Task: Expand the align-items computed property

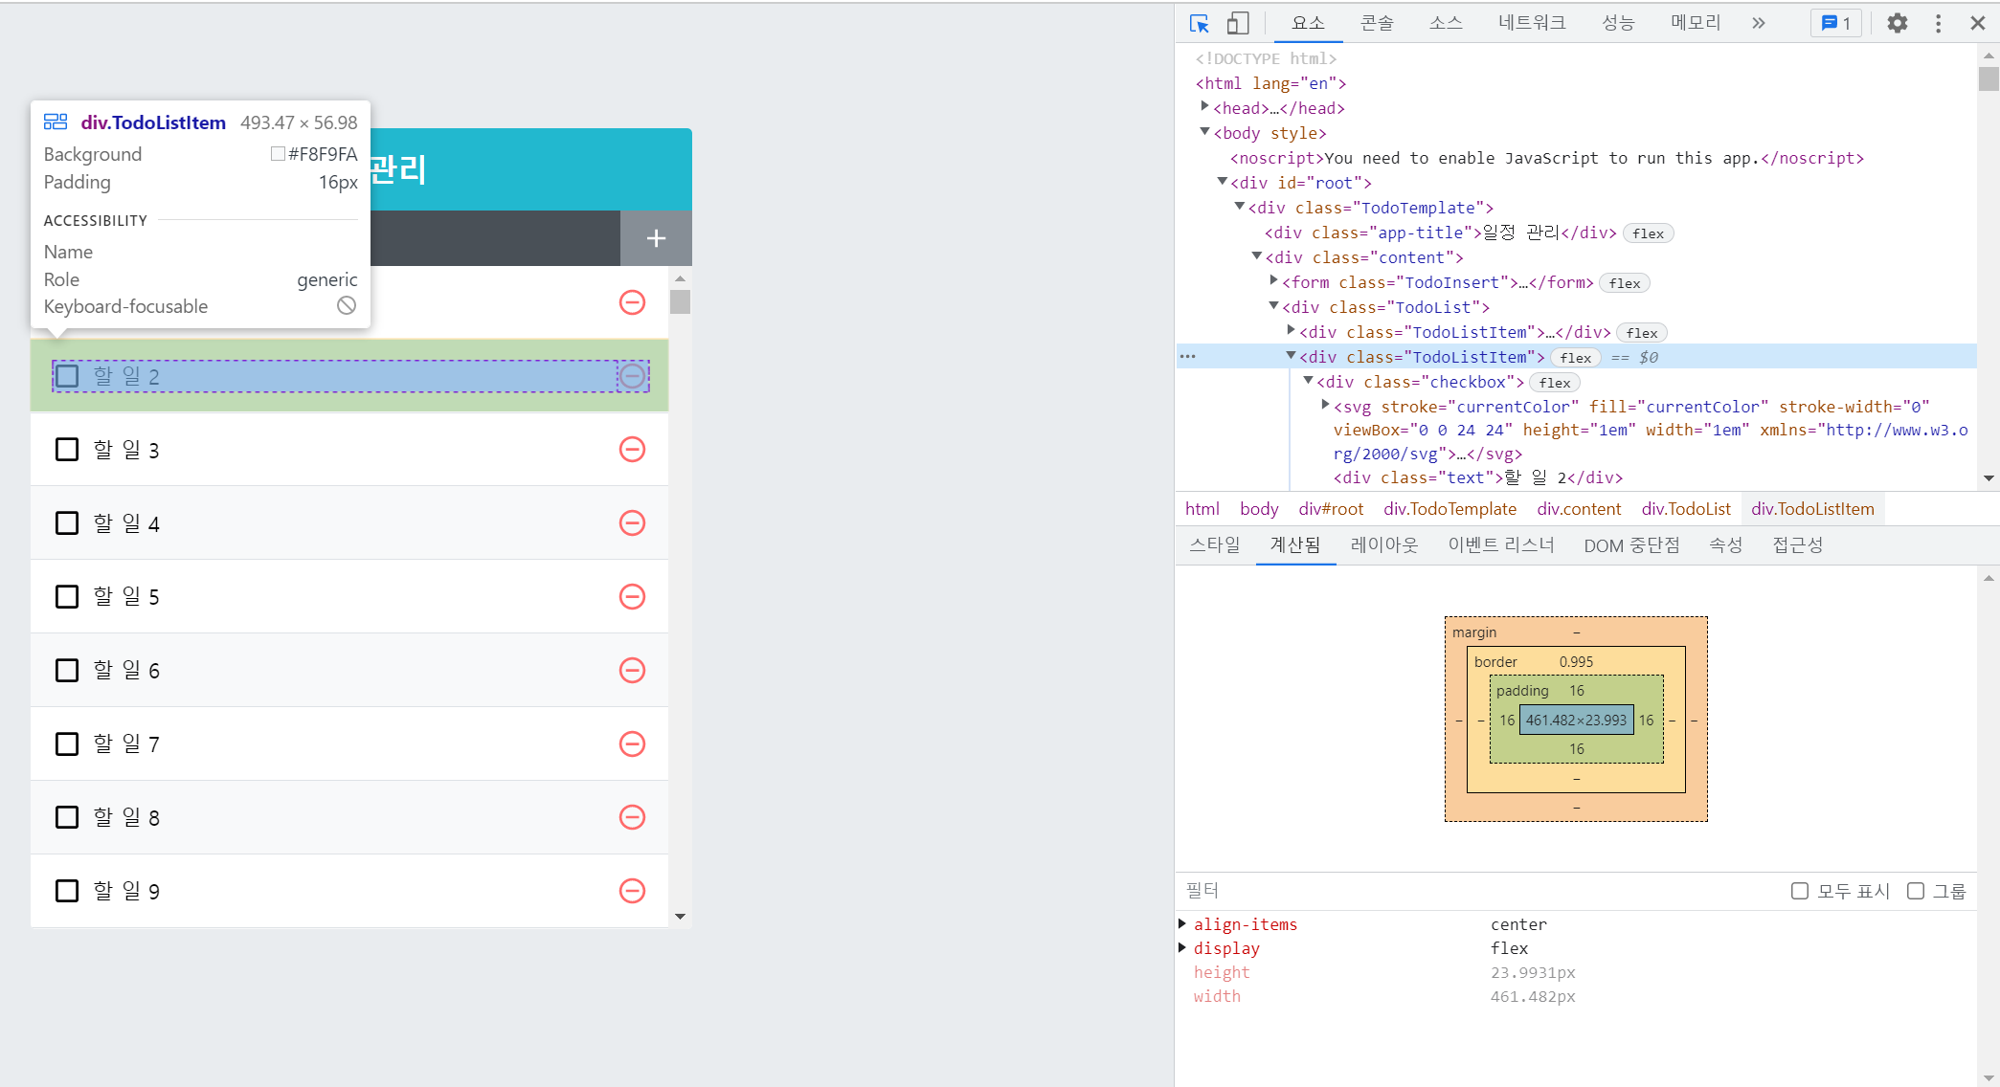Action: click(1182, 923)
